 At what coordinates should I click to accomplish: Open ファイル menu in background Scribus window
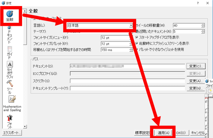click(x=209, y=86)
